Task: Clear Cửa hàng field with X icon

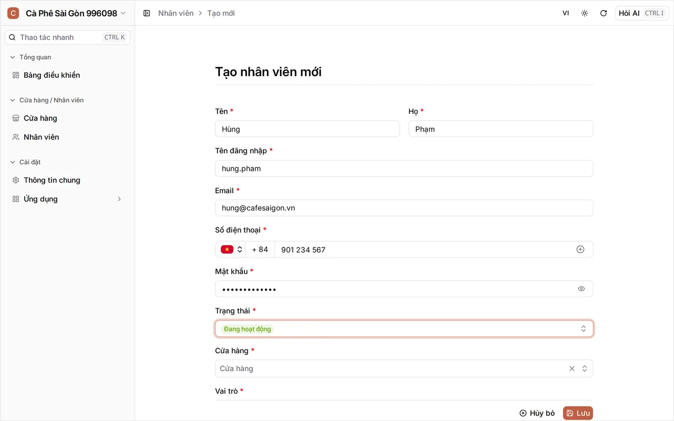Action: (x=572, y=368)
